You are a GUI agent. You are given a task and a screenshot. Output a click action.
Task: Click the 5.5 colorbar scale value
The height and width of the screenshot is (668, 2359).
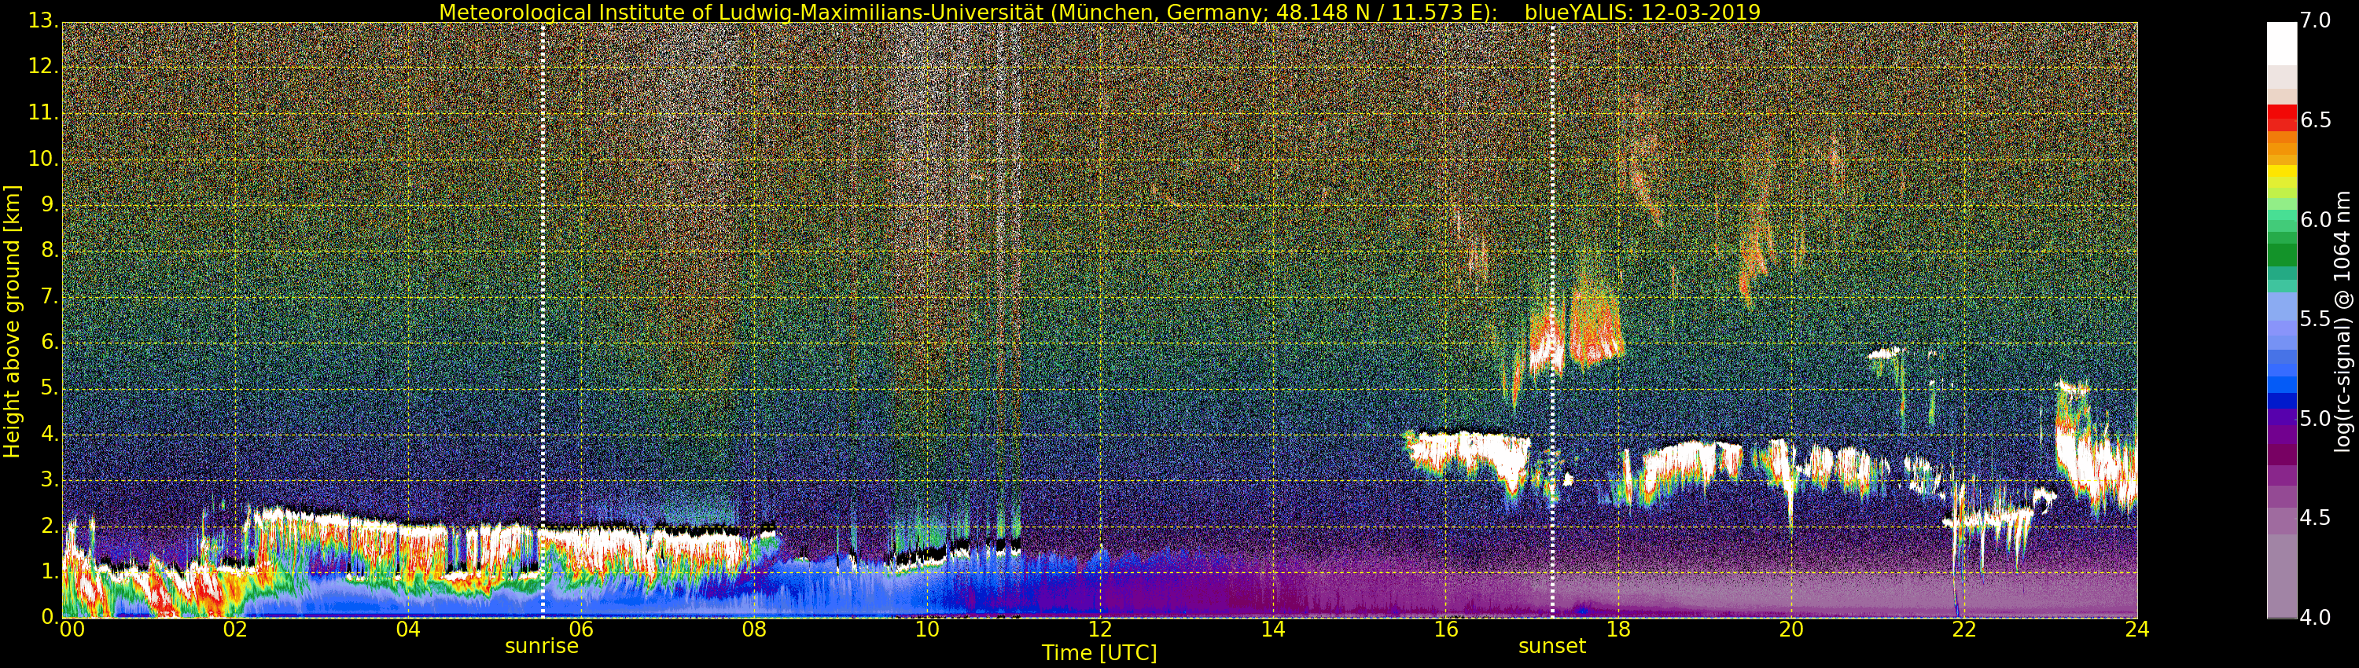(2316, 318)
